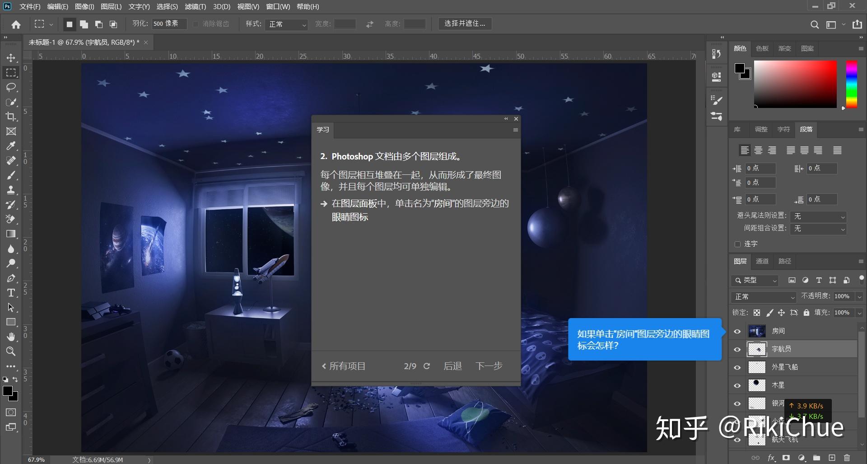The width and height of the screenshot is (867, 464).
Task: Select the Rectangular Marquee tool
Action: (11, 73)
